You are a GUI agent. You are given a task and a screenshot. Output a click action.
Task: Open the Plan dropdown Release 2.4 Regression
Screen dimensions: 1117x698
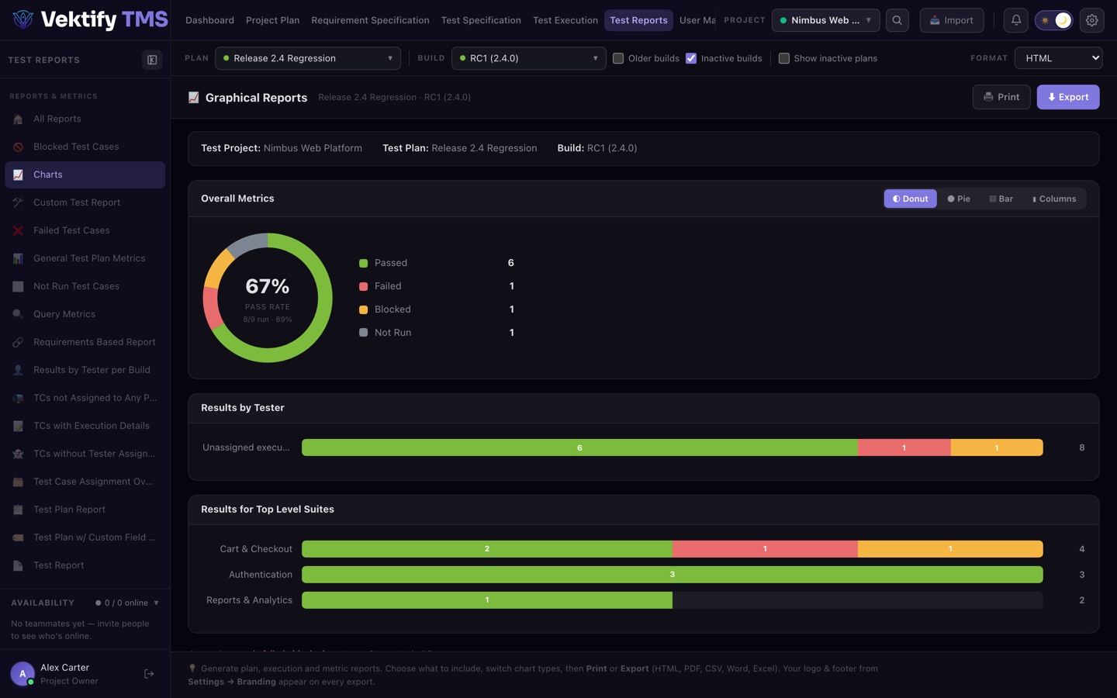[308, 58]
